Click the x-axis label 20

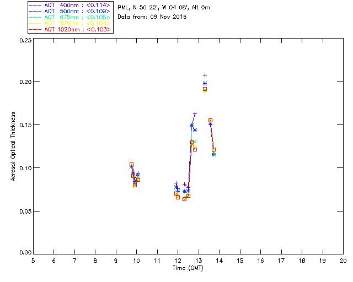[x=343, y=261]
